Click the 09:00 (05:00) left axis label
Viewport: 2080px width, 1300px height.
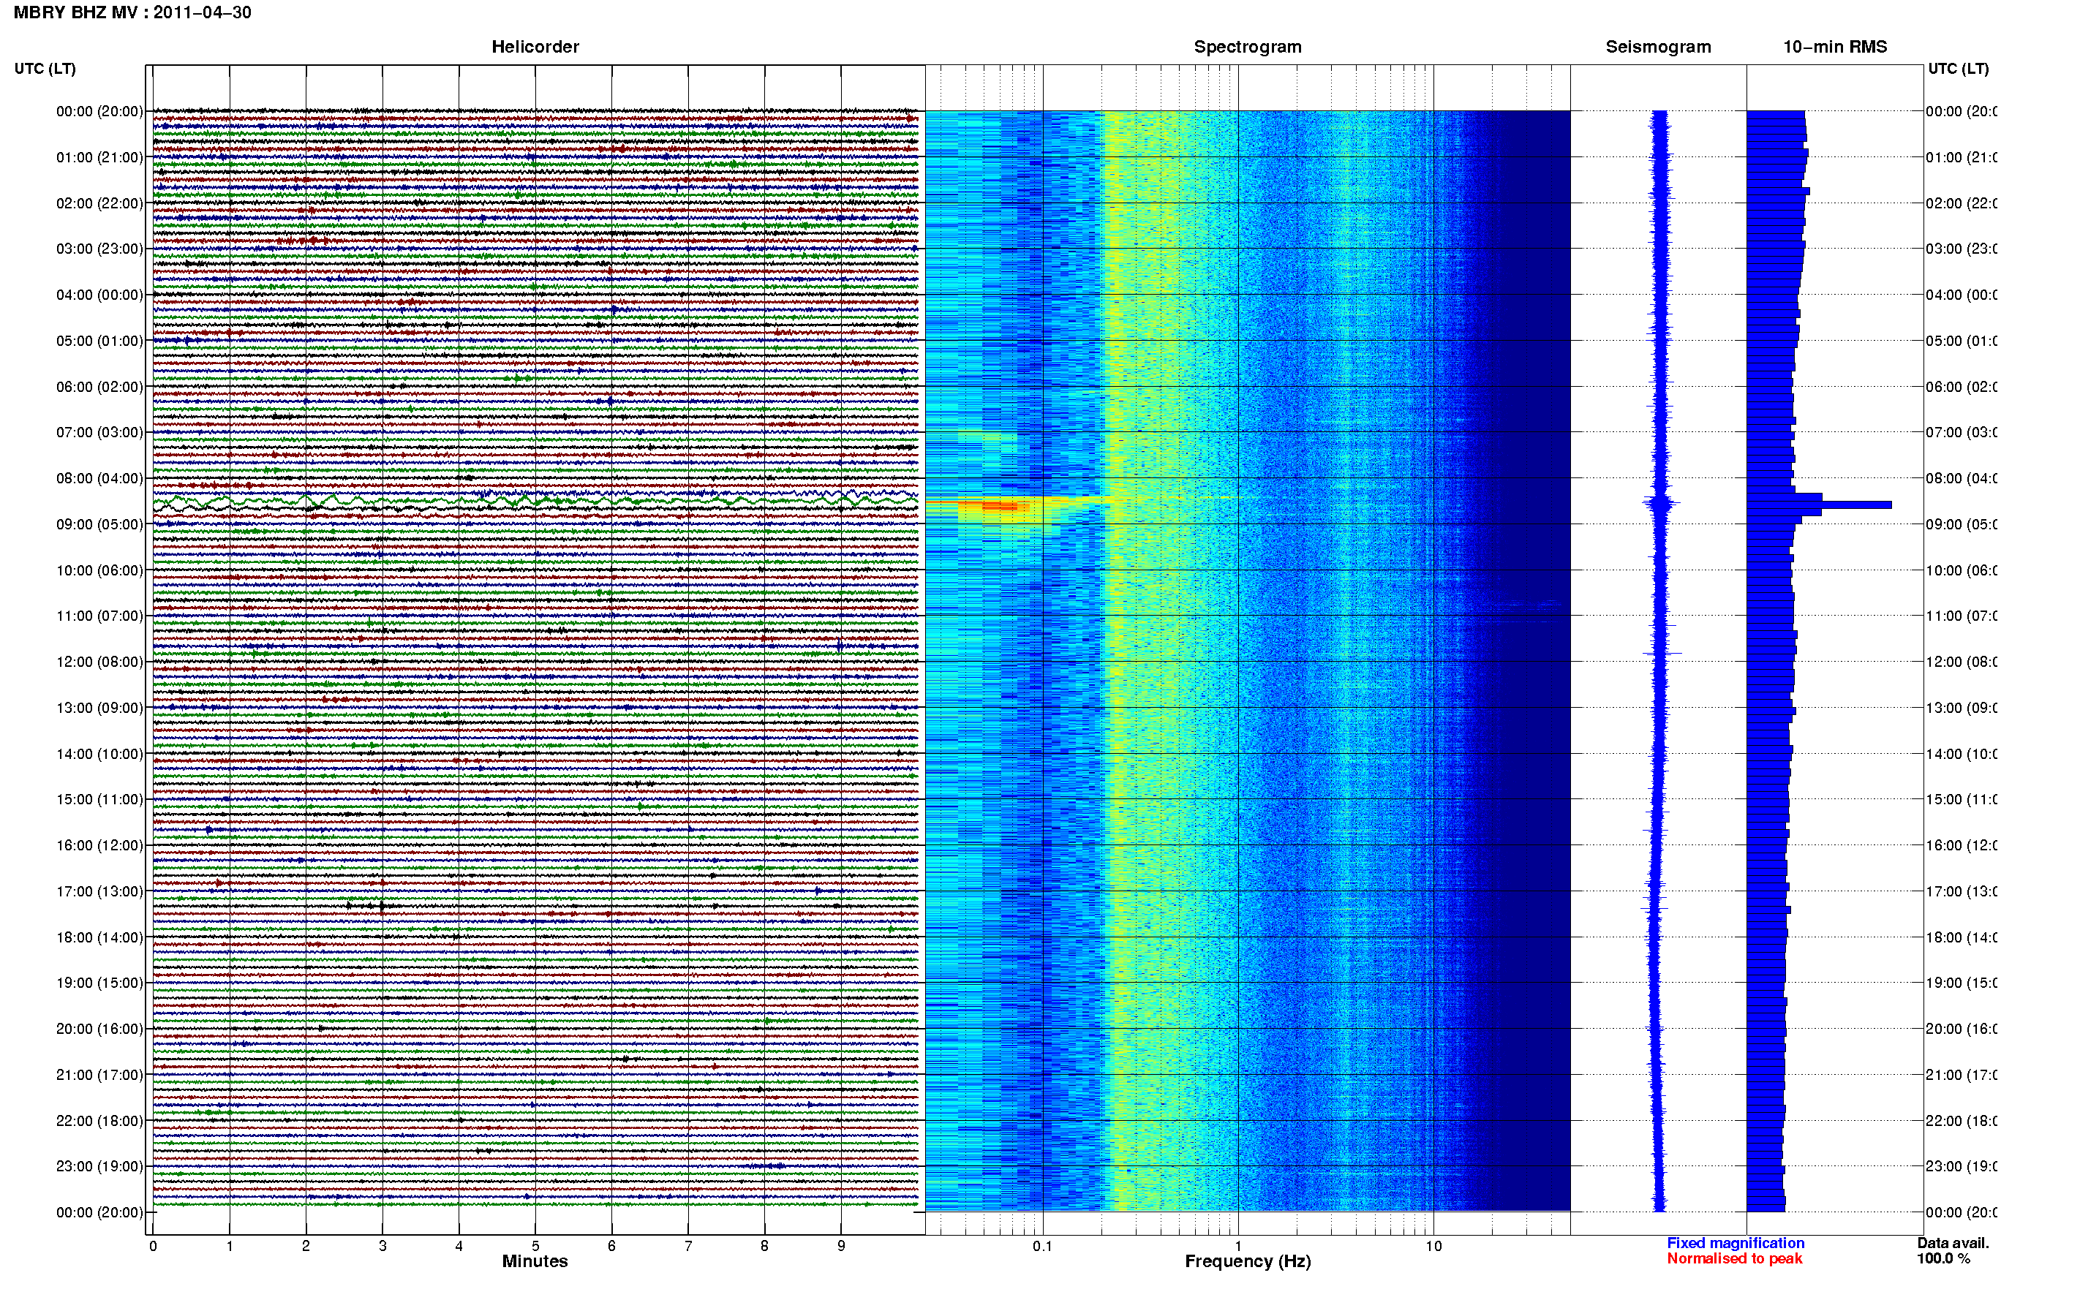[x=99, y=524]
